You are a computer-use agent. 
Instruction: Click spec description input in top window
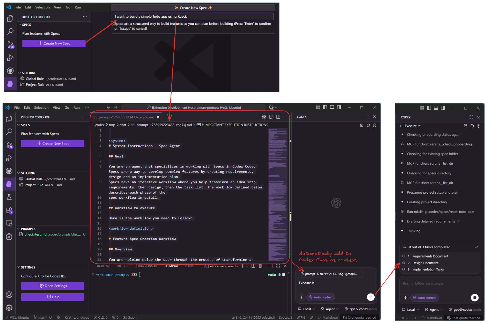click(x=193, y=16)
